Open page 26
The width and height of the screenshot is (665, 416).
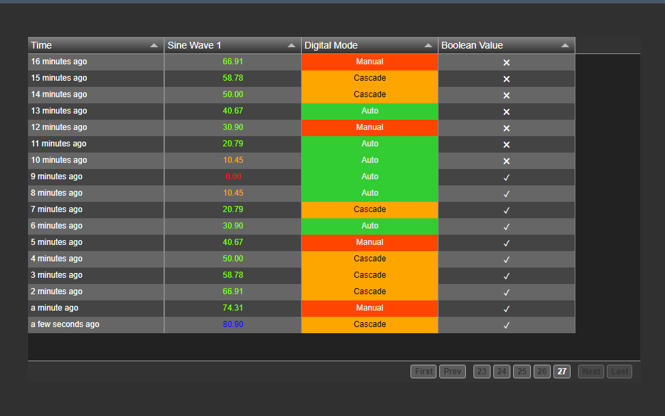click(x=542, y=372)
